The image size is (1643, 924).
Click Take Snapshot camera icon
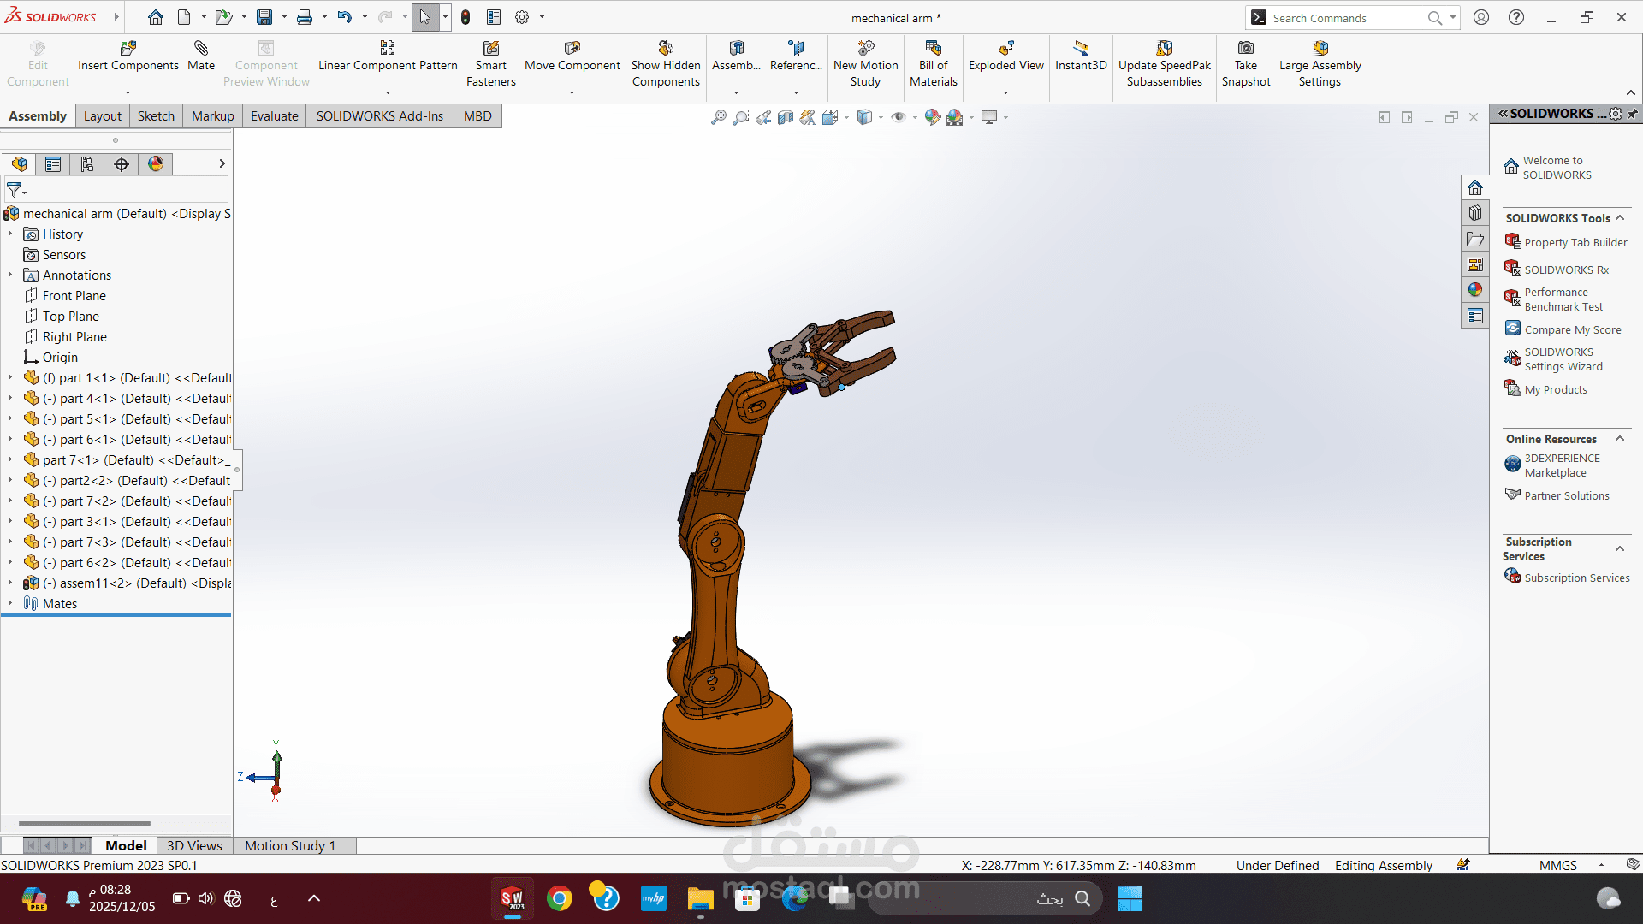pyautogui.click(x=1246, y=48)
